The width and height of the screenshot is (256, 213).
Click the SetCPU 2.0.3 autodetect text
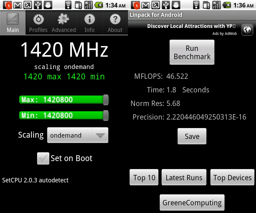(x=35, y=180)
